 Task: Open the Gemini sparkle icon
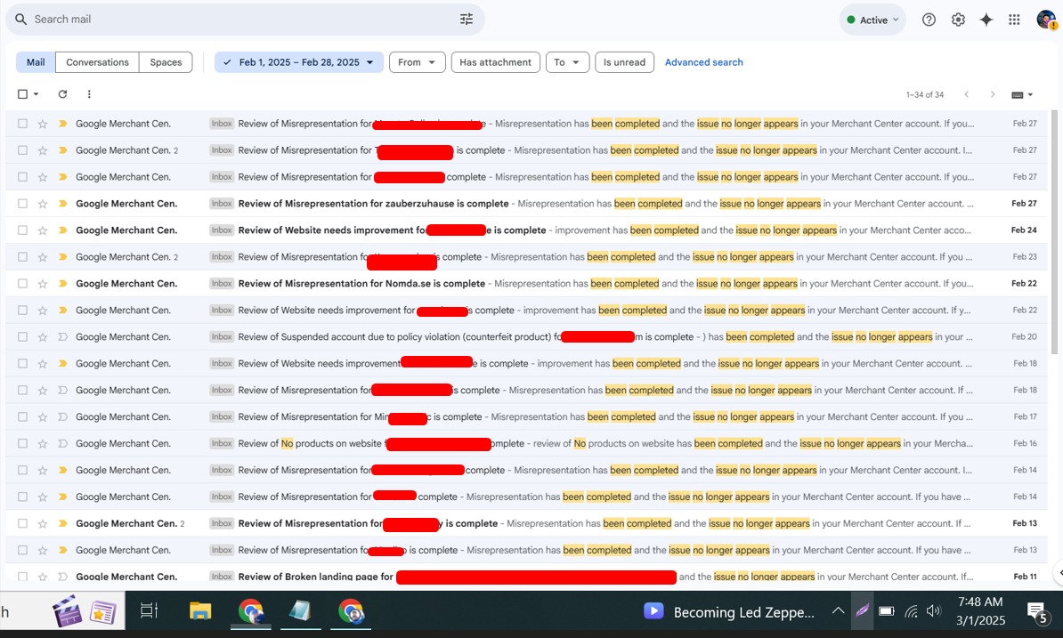pos(986,20)
